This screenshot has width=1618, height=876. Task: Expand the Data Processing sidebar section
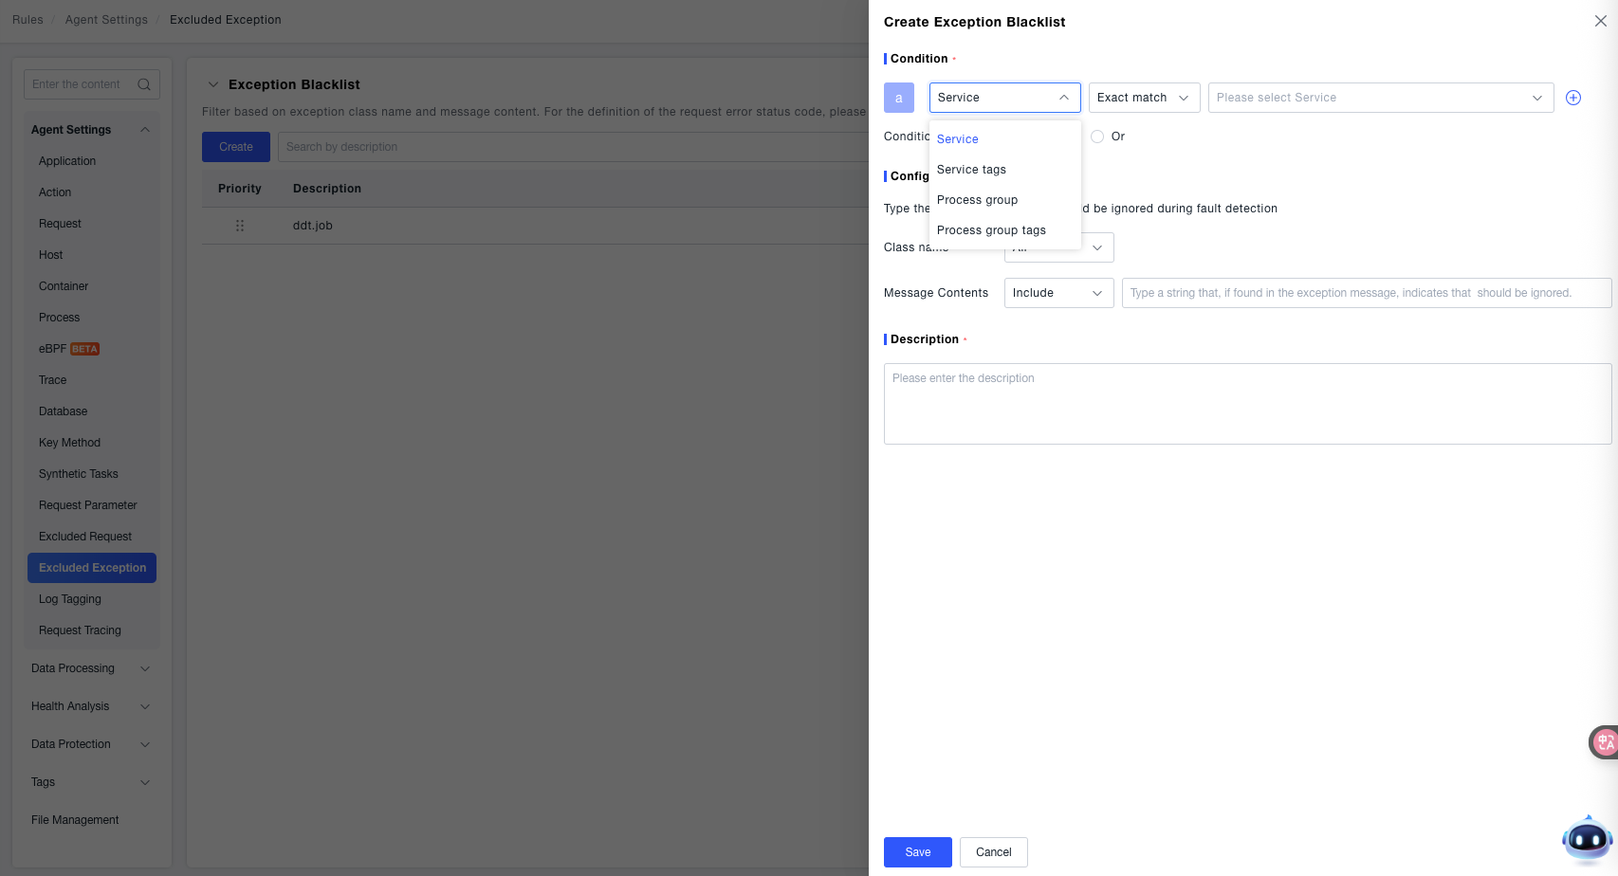click(x=91, y=668)
